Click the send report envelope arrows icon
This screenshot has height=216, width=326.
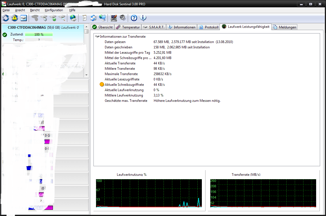pyautogui.click(x=93, y=18)
